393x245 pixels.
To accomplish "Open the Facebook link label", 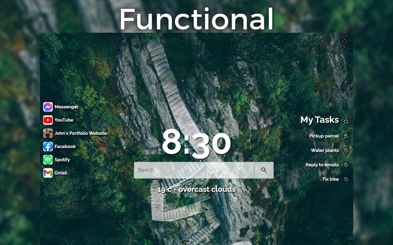I will pyautogui.click(x=65, y=146).
